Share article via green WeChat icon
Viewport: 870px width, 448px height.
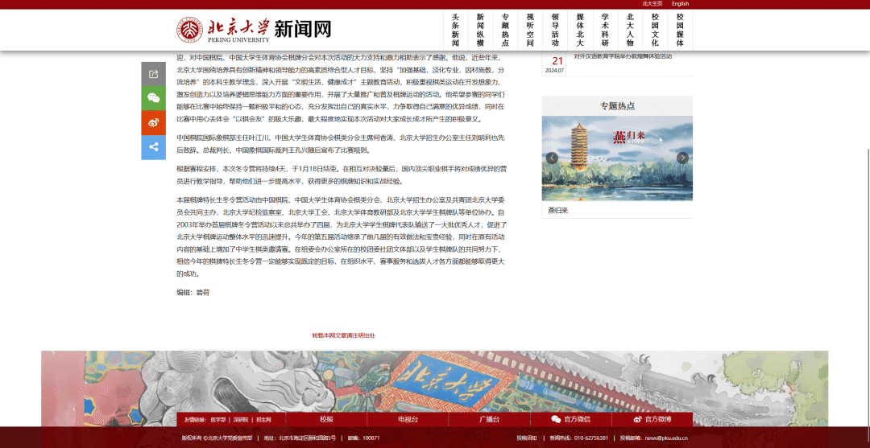point(154,99)
